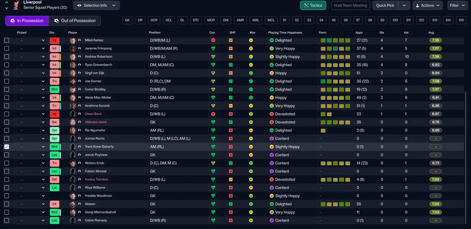Open the Actions dropdown menu
The width and height of the screenshot is (471, 229).
pyautogui.click(x=428, y=5)
